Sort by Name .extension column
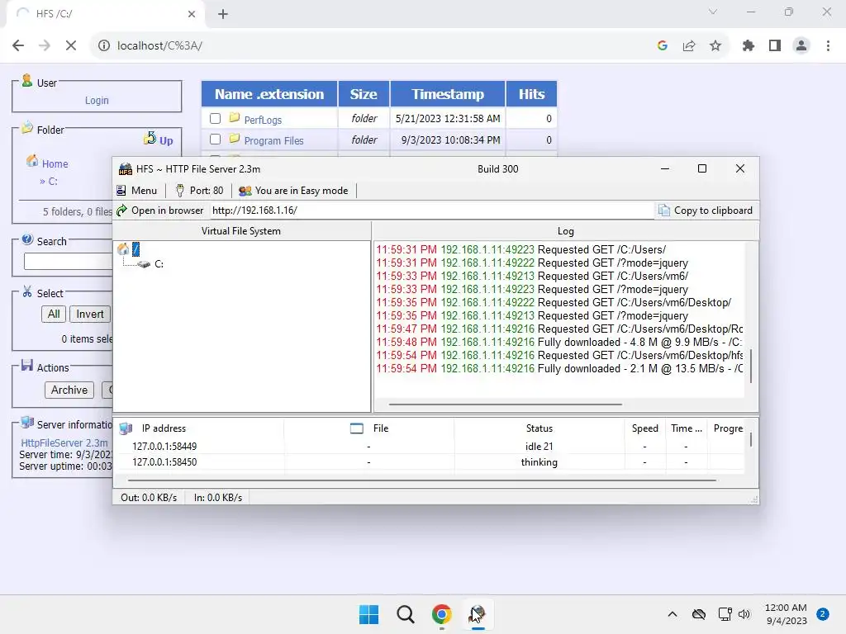 click(x=269, y=94)
